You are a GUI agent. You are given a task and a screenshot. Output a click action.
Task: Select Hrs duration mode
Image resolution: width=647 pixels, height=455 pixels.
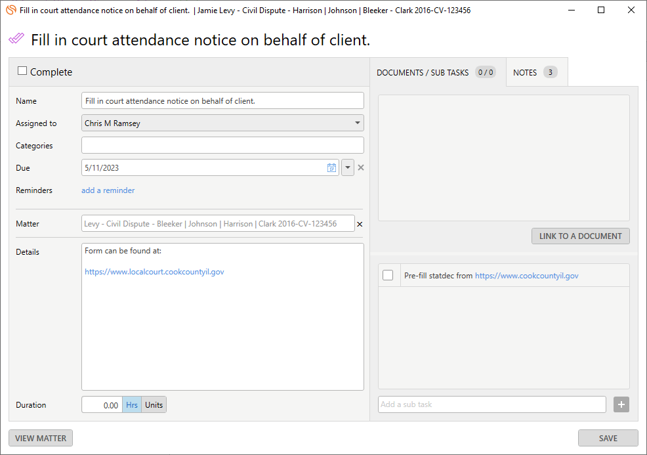click(x=132, y=405)
